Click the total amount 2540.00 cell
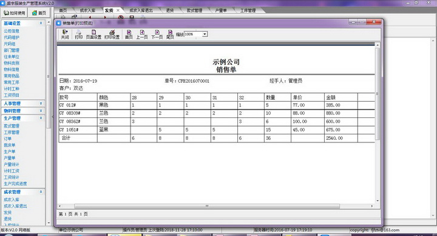437x236 pixels. [x=341, y=138]
